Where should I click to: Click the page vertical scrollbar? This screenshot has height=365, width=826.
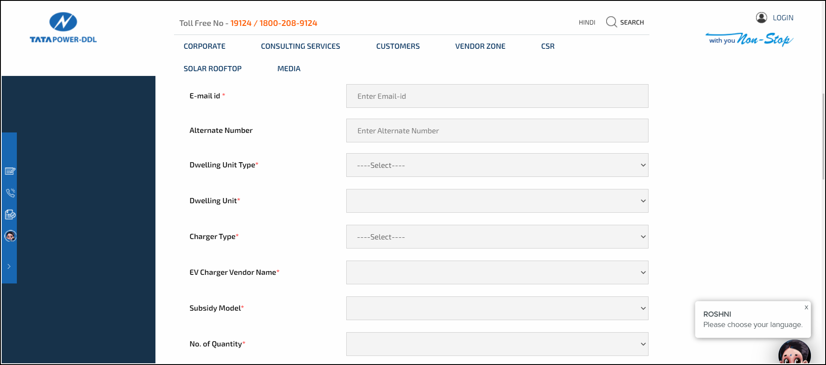click(x=823, y=136)
